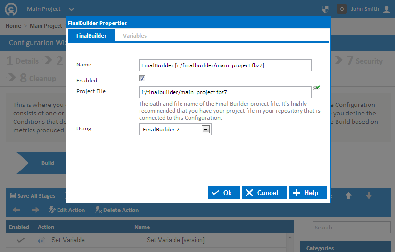Click the move up arrow icon
This screenshot has height=252, width=395.
tap(348, 195)
